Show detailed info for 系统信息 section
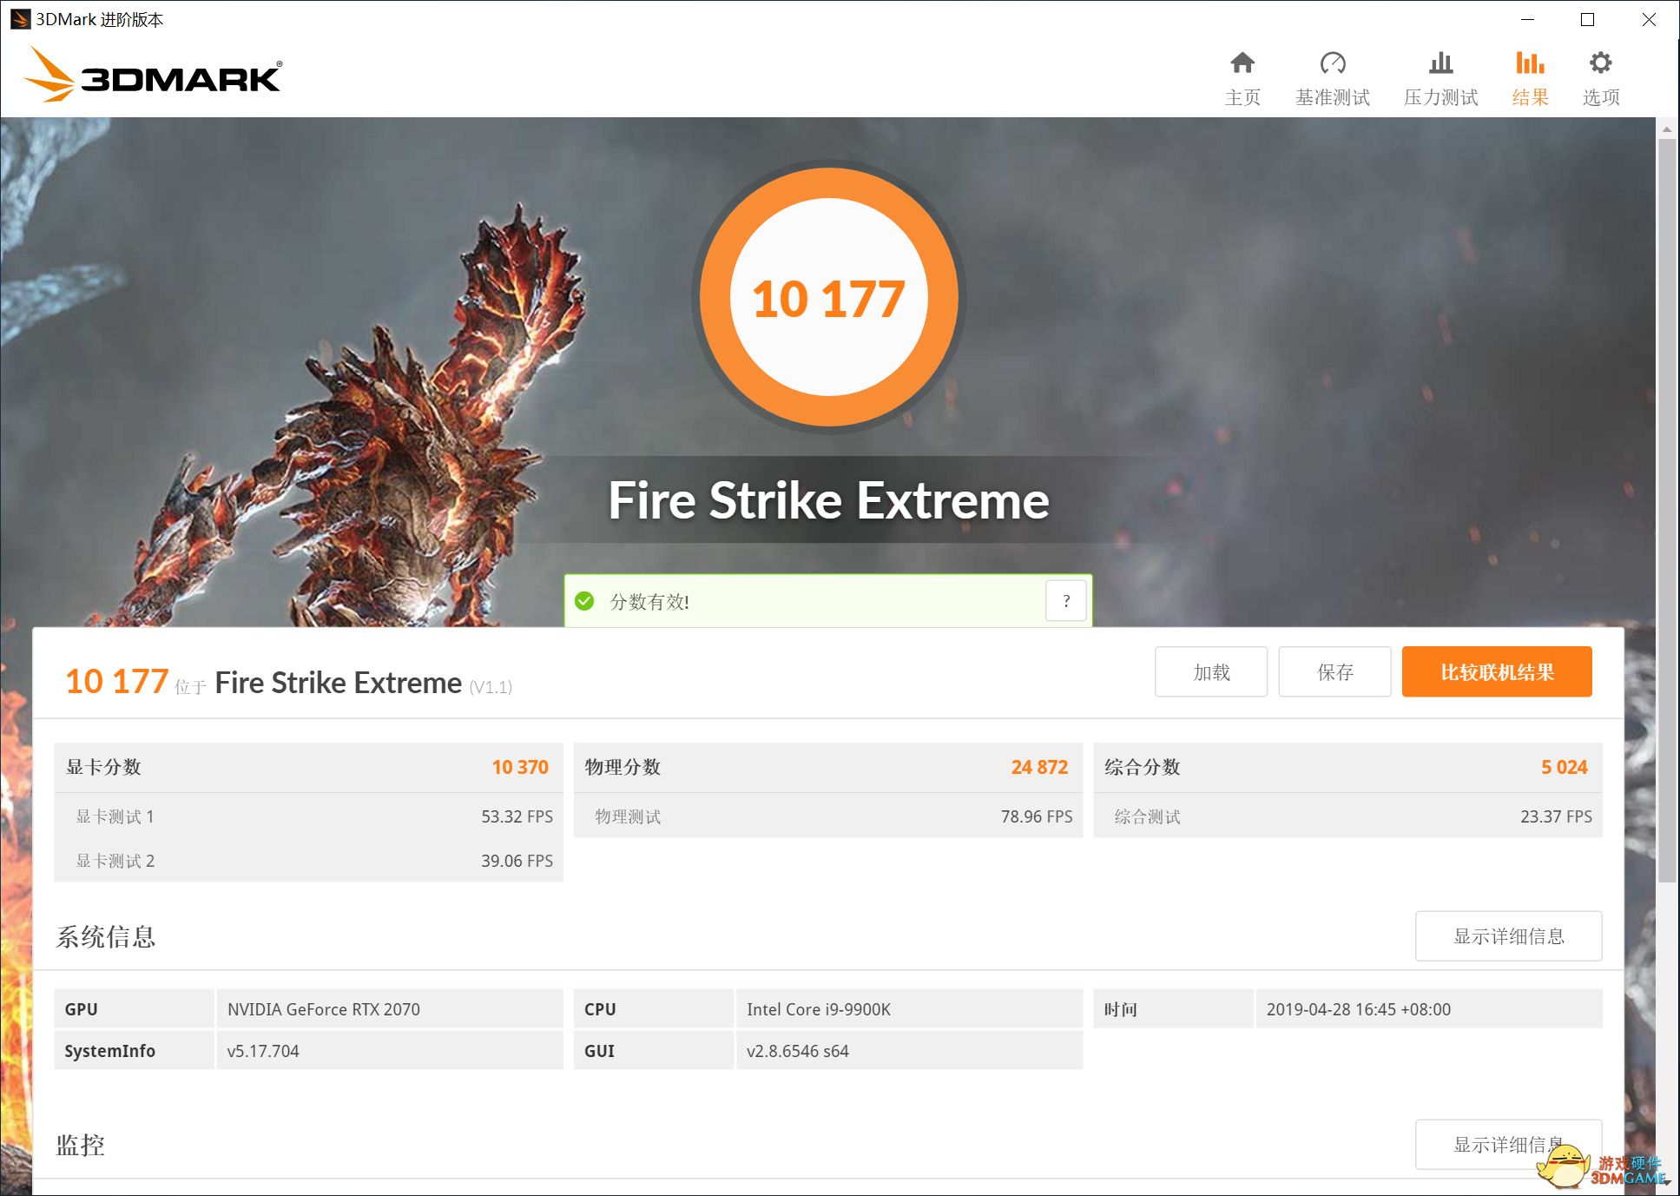 (x=1508, y=936)
